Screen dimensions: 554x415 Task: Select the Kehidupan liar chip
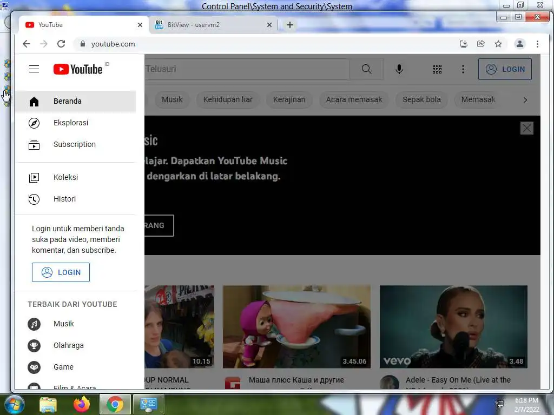[228, 100]
